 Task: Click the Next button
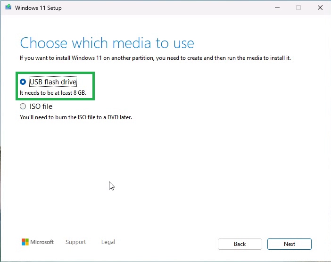pos(289,244)
